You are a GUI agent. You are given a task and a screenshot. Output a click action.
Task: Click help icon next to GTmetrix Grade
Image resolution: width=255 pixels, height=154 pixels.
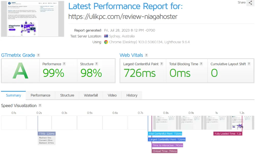38,55
